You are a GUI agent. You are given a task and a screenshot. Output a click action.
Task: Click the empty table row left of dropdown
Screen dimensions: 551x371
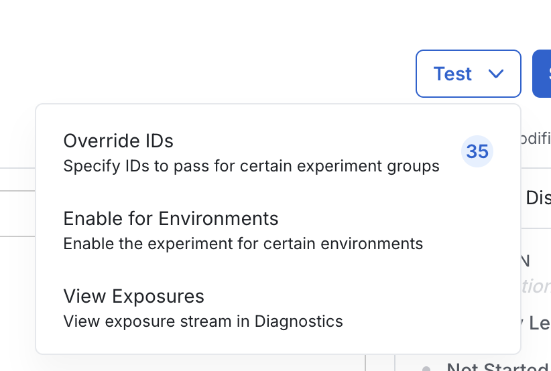[x=17, y=214]
